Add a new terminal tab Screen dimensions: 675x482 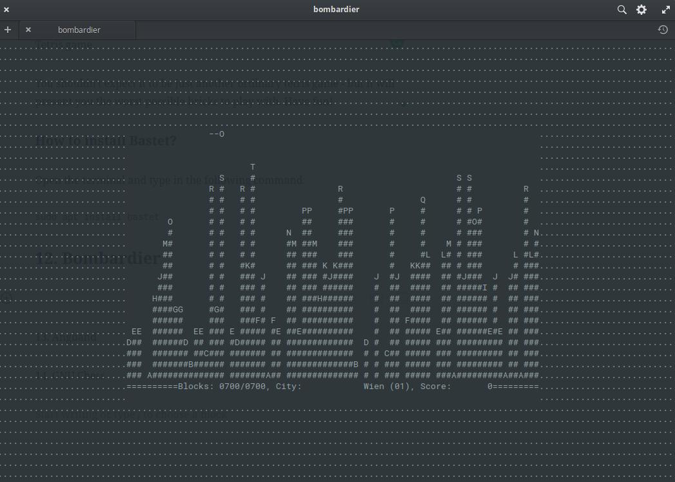(8, 30)
